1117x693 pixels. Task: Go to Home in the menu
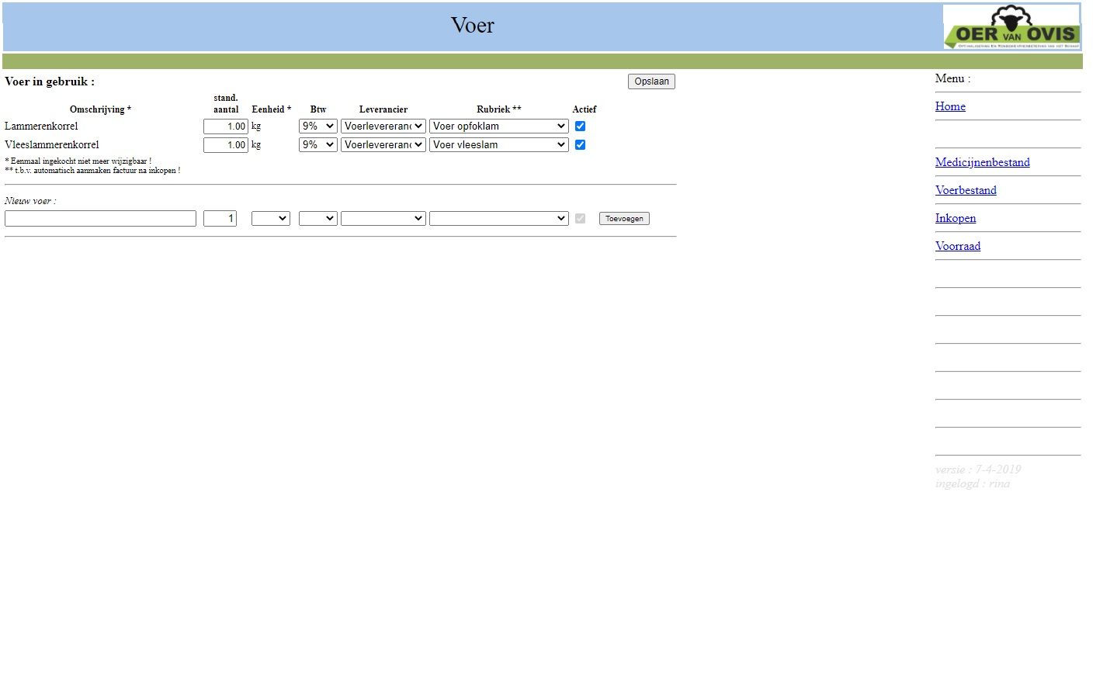(950, 106)
